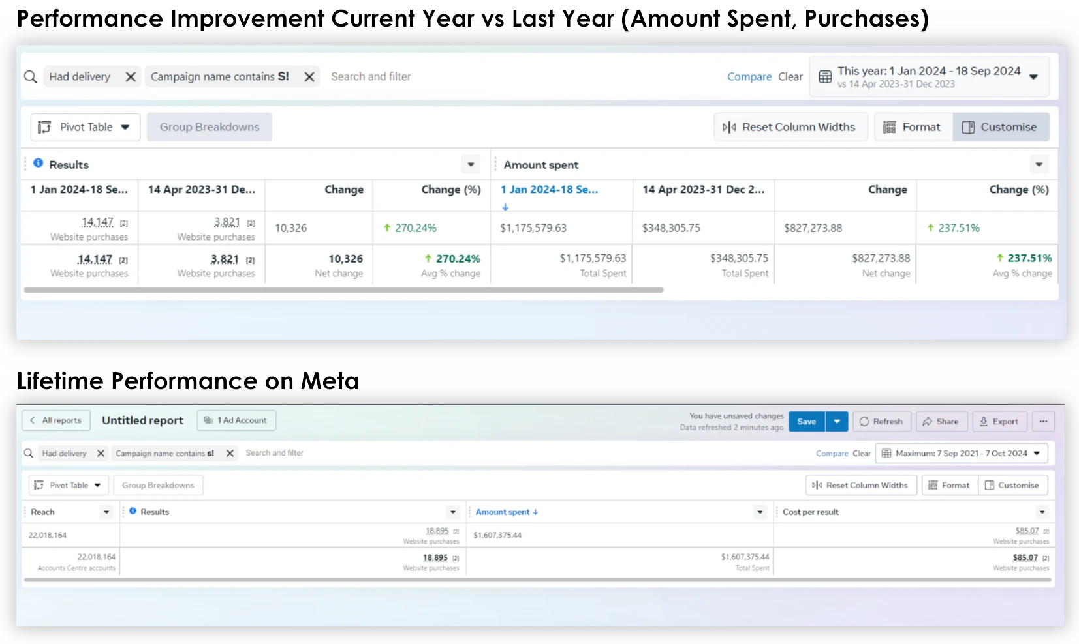Remove 'Campaign name contains S!' filter
This screenshot has width=1079, height=644.
tap(309, 77)
